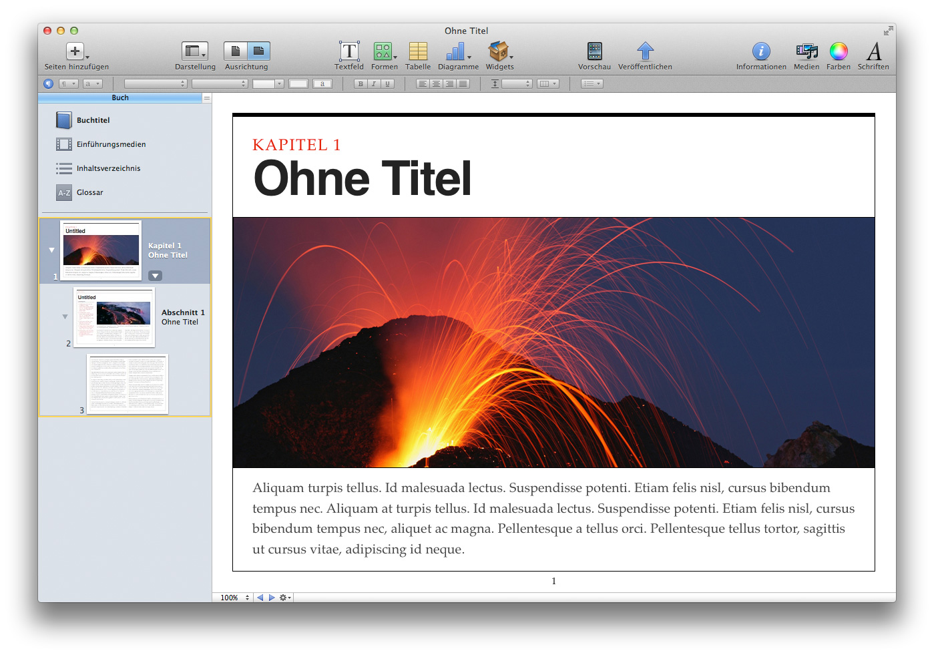Open the font typeface popup

(x=220, y=83)
